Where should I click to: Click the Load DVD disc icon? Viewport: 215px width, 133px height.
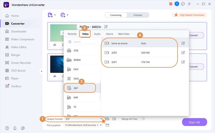pyautogui.click(x=63, y=15)
